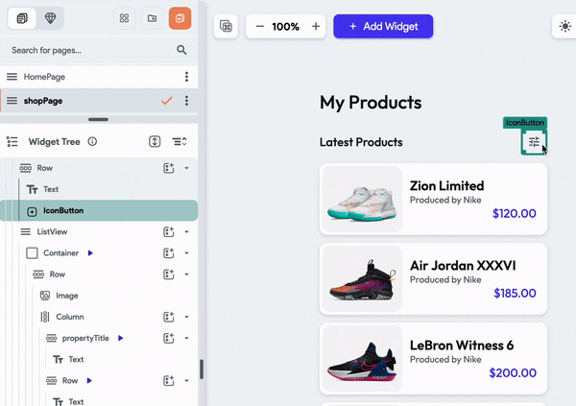Click the widget tree scrollbar thumb
This screenshot has width=576, height=406.
(202, 370)
